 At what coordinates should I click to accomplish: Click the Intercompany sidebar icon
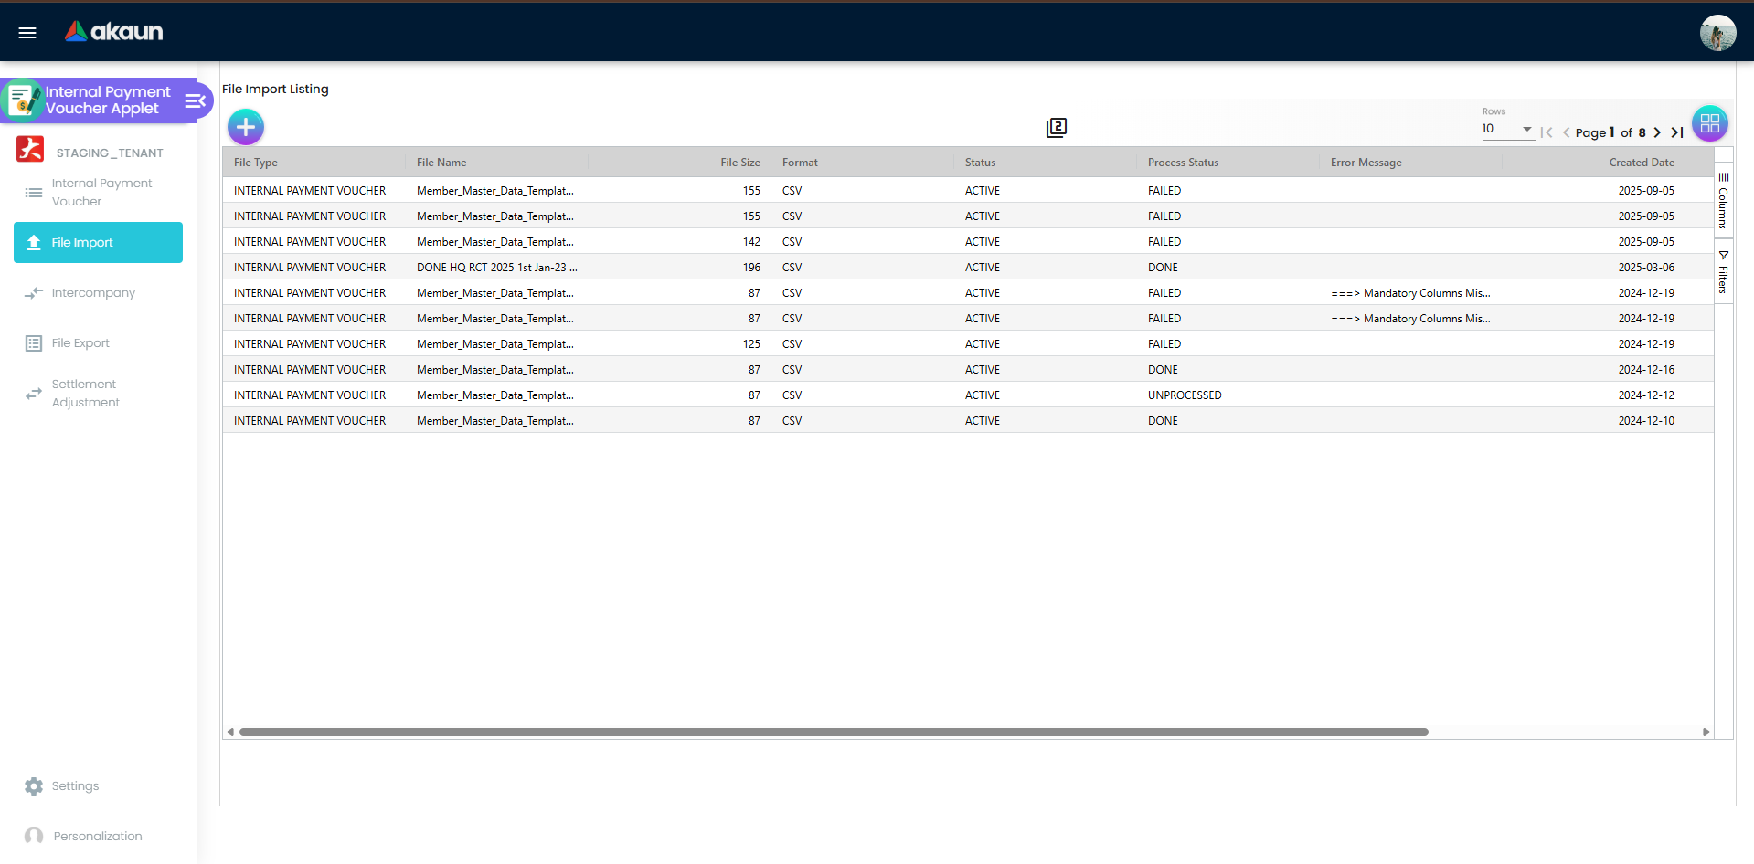(34, 292)
